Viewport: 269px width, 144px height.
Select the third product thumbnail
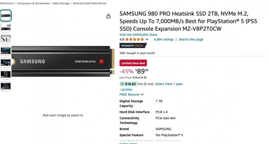coord(6,39)
